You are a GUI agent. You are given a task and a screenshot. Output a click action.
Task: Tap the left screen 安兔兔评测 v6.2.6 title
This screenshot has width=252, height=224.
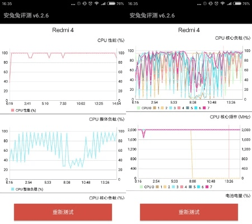(x=26, y=15)
